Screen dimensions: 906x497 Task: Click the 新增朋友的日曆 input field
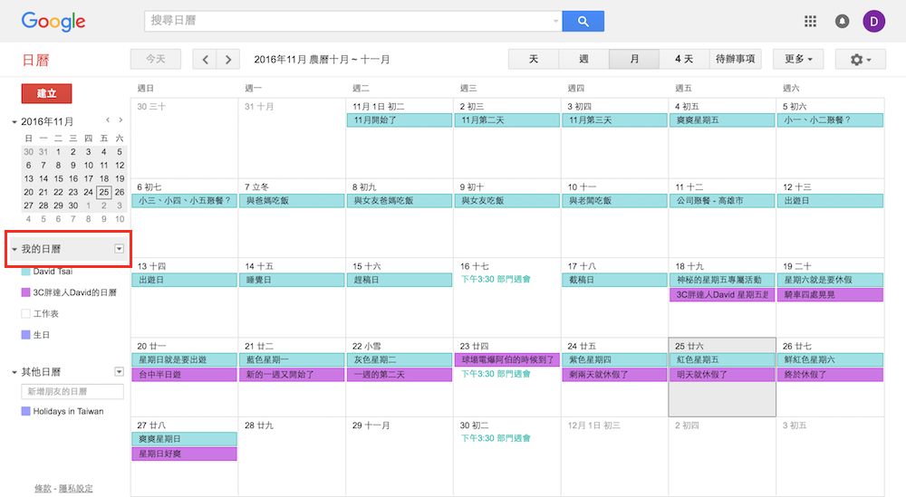[72, 391]
